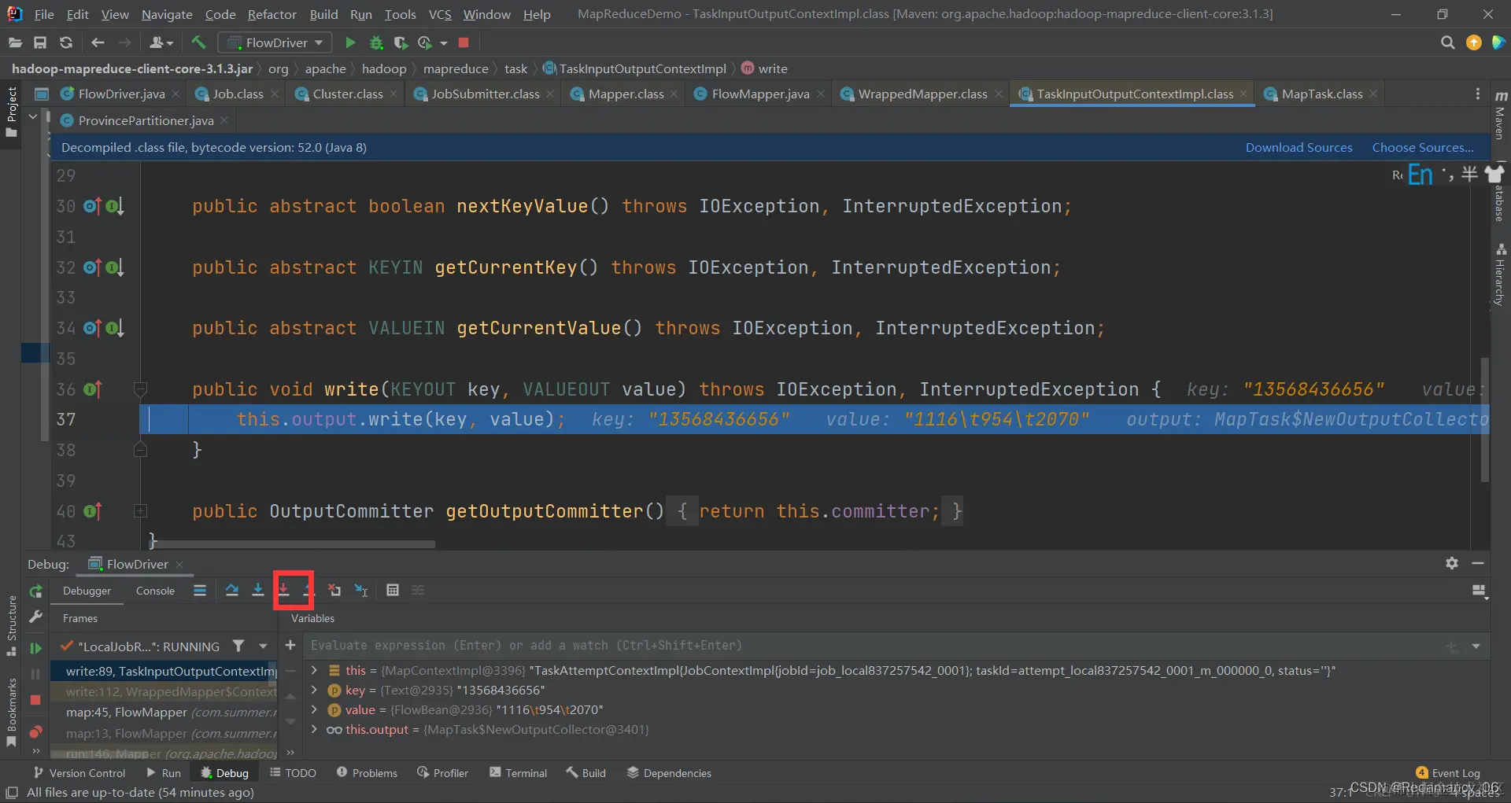
Task: Start debugging with the green bug icon
Action: click(376, 42)
